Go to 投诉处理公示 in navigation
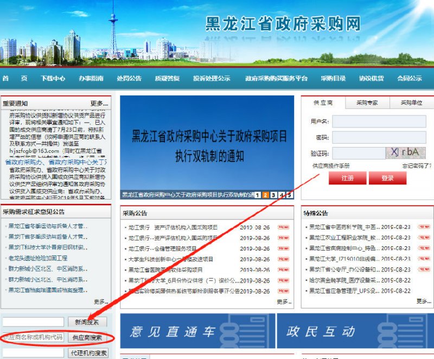 point(212,78)
